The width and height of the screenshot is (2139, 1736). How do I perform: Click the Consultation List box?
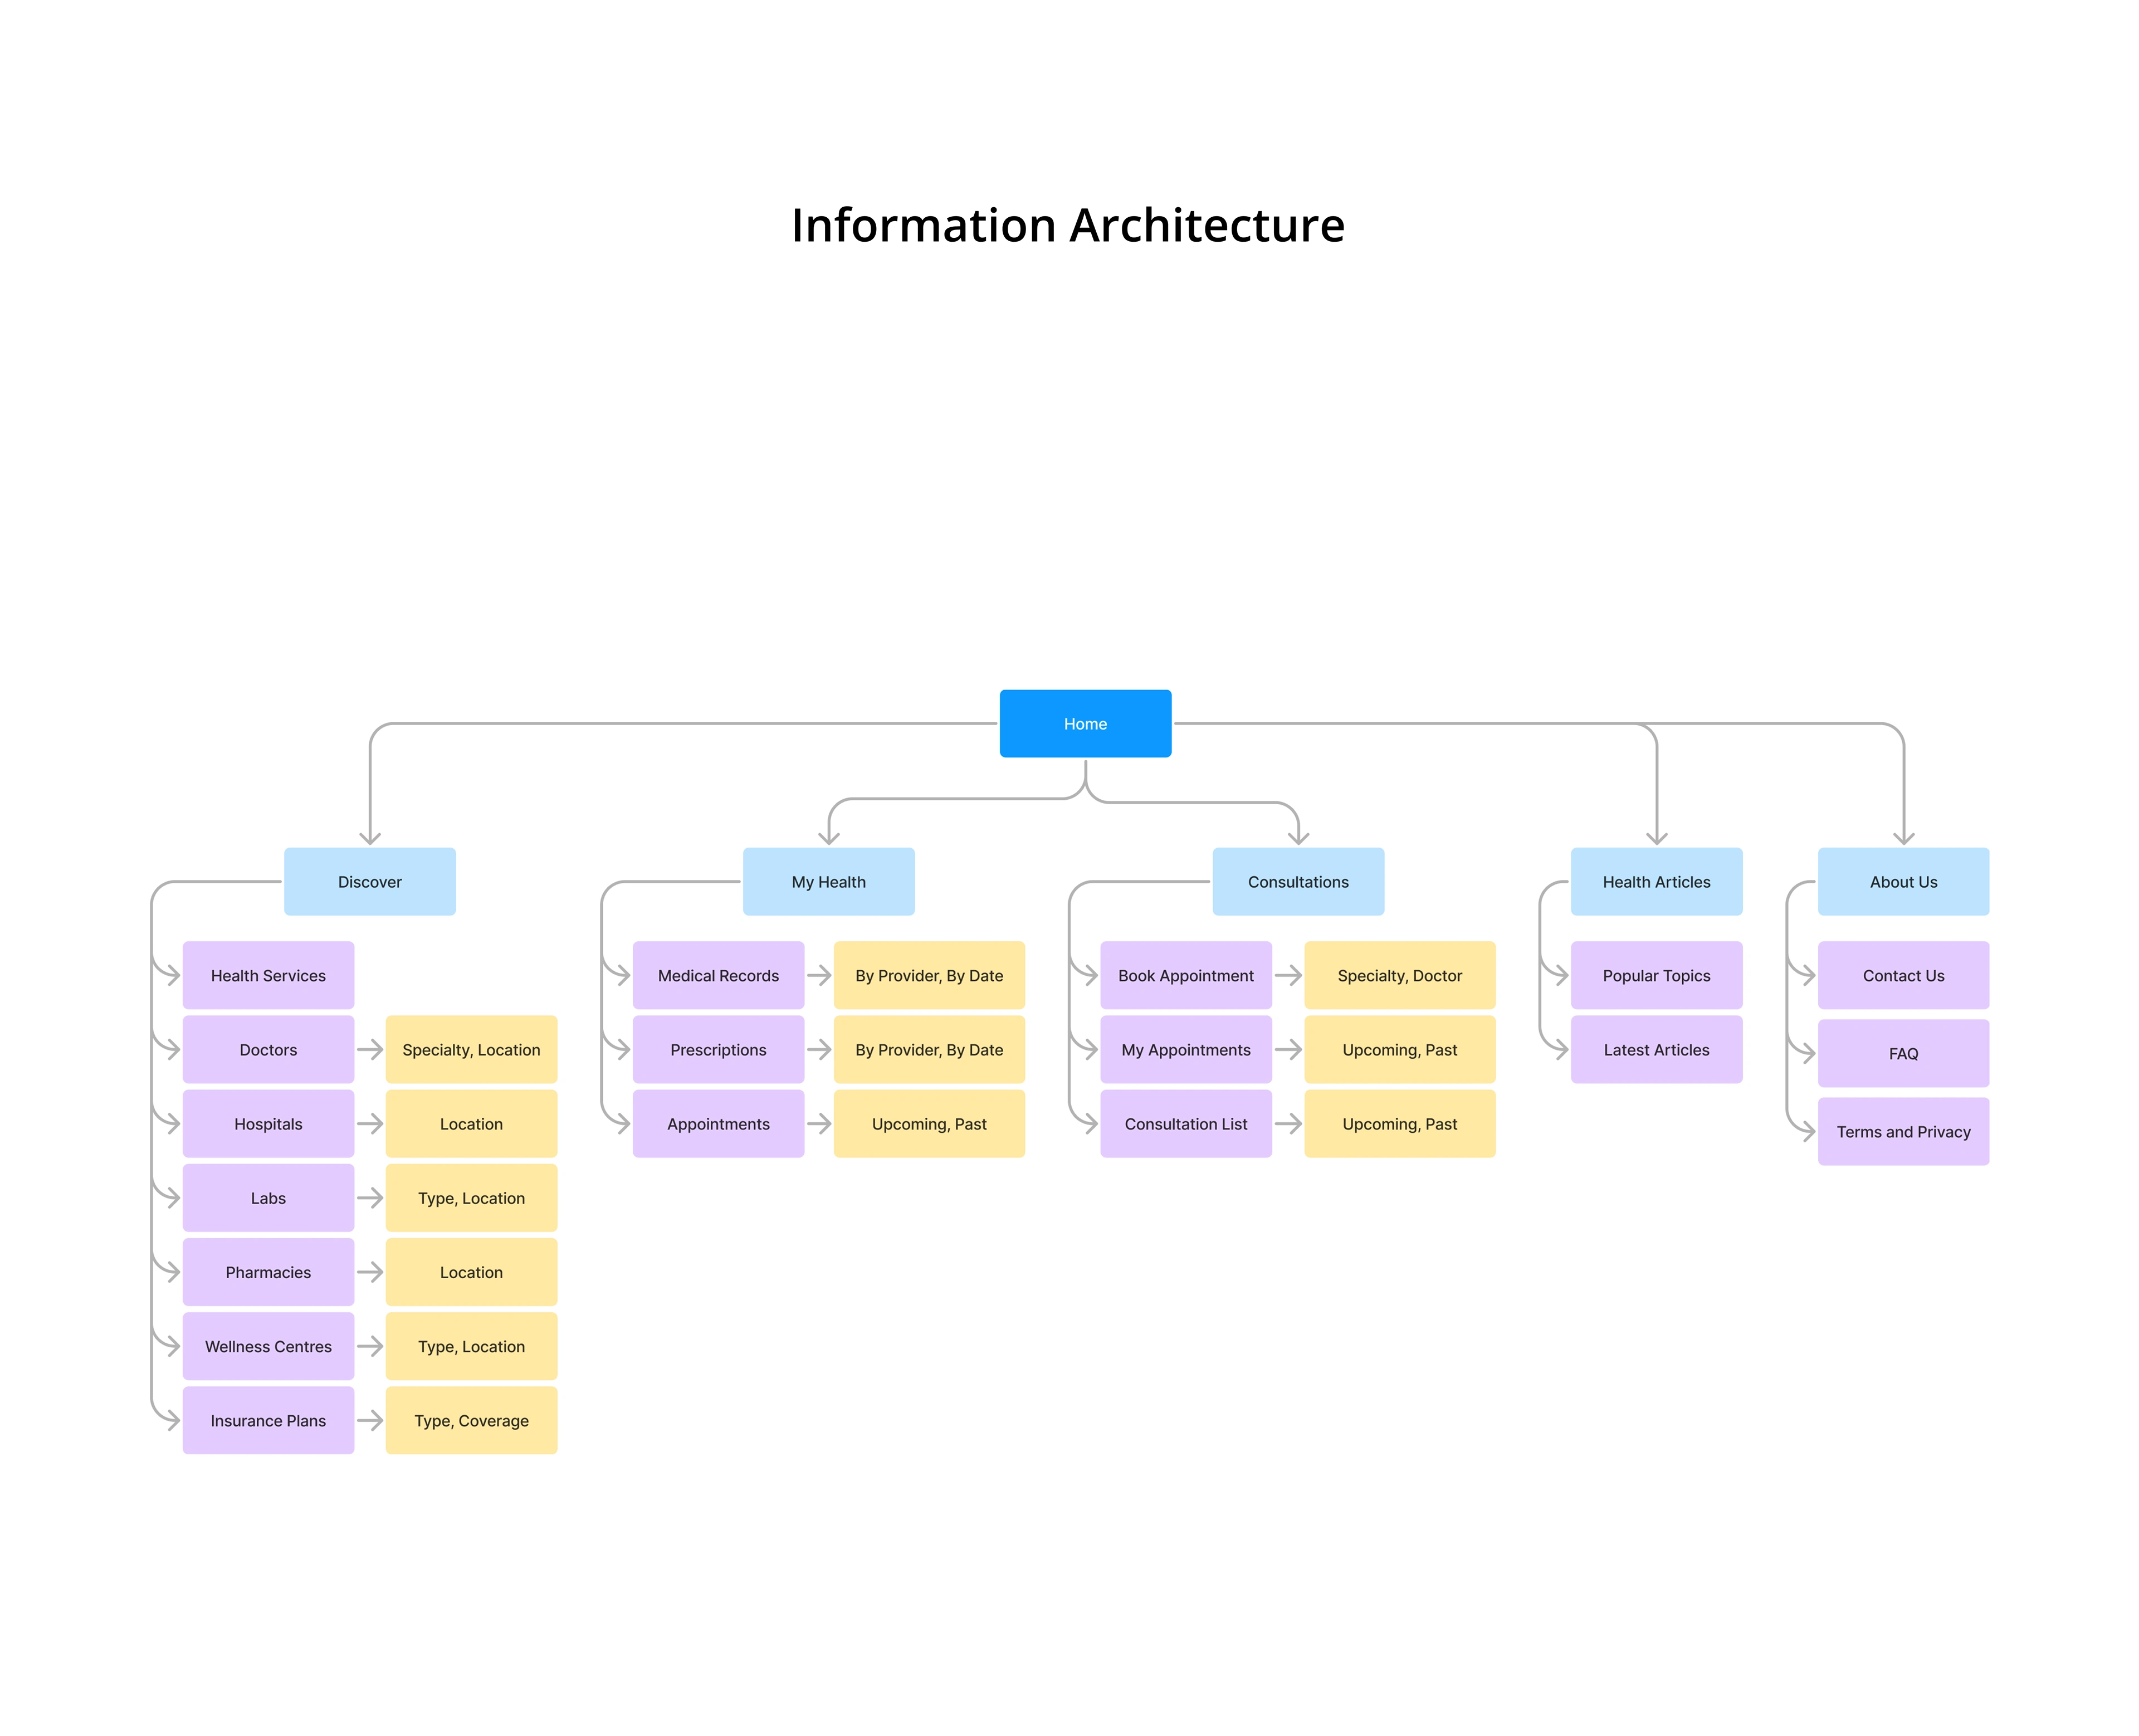(x=1185, y=1123)
